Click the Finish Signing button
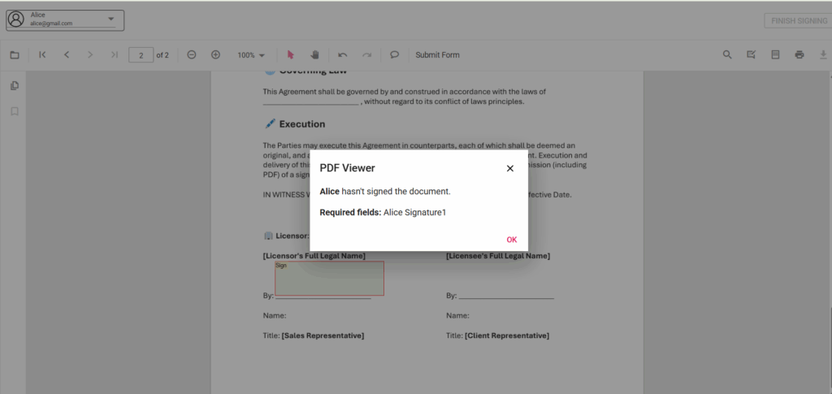 point(798,20)
